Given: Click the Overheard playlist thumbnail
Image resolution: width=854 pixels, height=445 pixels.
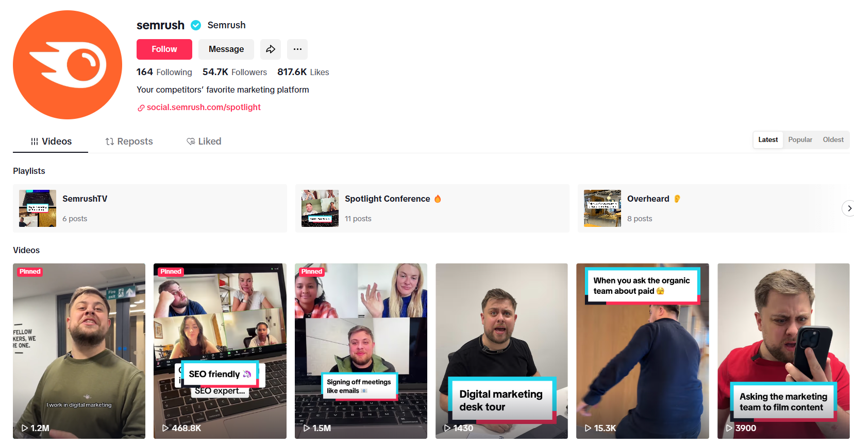Looking at the screenshot, I should (x=602, y=208).
